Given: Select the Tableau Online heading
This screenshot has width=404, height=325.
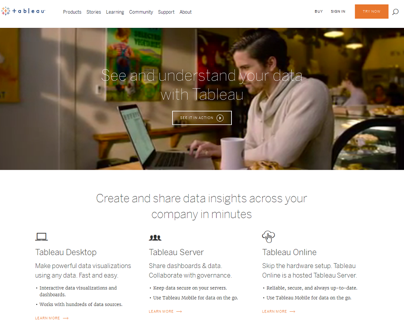Looking at the screenshot, I should (289, 252).
